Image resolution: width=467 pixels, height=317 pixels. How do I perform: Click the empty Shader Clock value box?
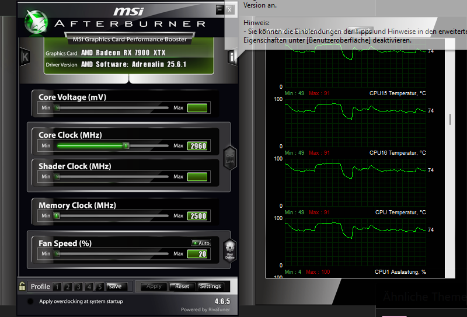point(197,177)
